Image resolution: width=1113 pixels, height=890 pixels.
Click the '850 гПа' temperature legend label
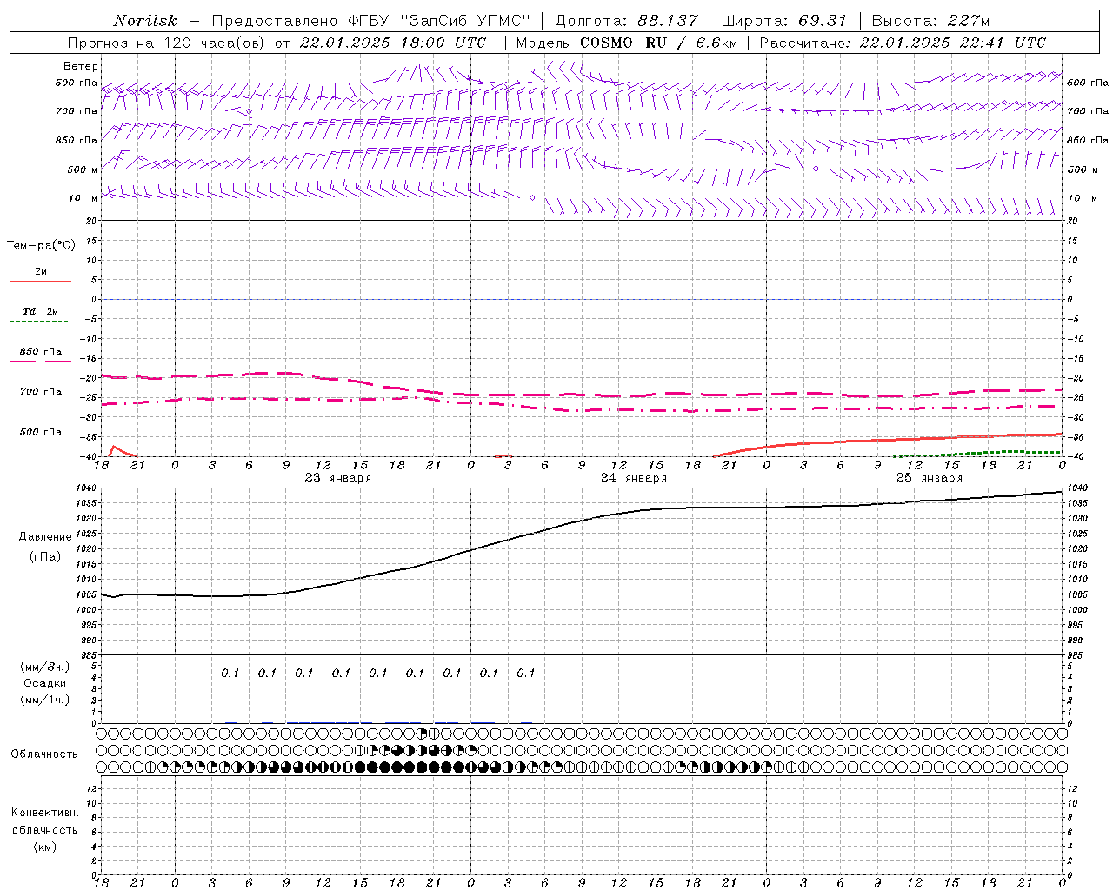click(41, 351)
